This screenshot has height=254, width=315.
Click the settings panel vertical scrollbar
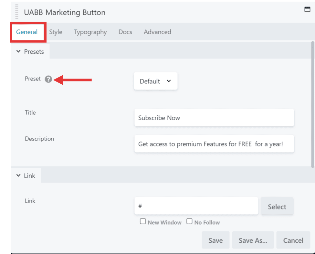tap(312, 103)
